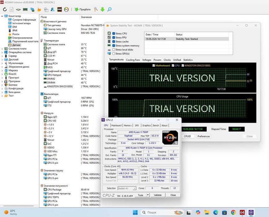Uncheck the Stress cache checkbox
The image size is (269, 217).
point(113,42)
